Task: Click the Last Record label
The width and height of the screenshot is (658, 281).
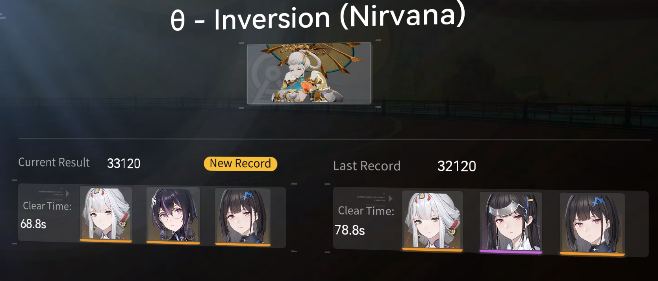Action: pyautogui.click(x=367, y=166)
